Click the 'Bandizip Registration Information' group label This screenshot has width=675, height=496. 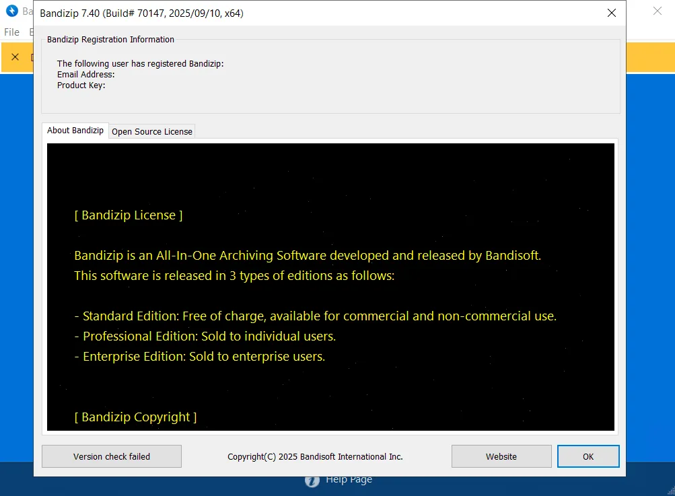coord(110,40)
